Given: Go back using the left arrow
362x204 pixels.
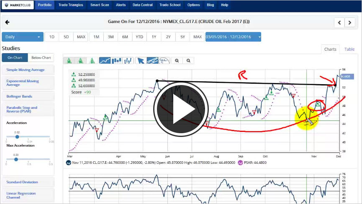Looking at the screenshot, I should [x=7, y=23].
